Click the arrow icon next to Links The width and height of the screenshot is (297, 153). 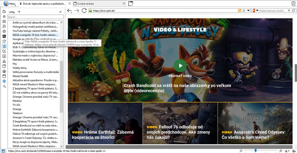point(19,12)
